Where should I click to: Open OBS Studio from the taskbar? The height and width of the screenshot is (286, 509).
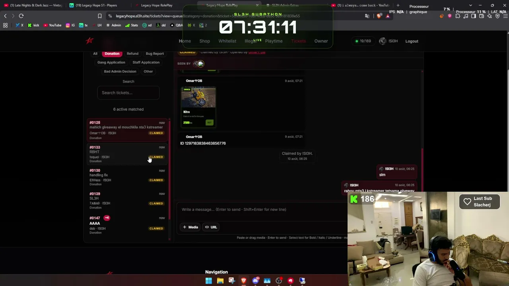click(279, 281)
